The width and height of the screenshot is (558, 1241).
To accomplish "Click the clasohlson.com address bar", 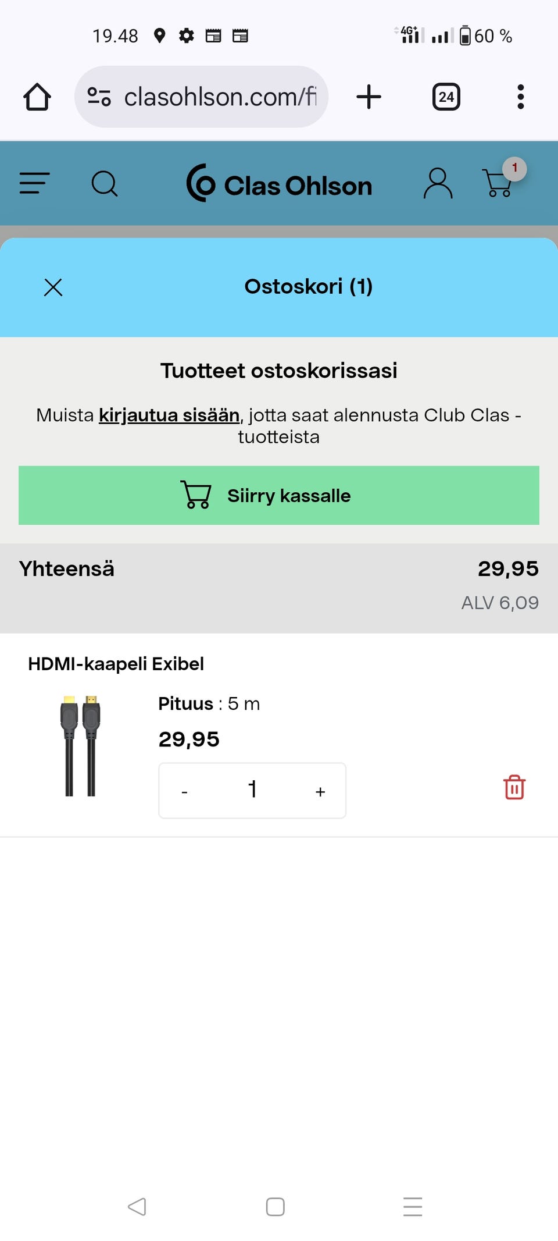I will pyautogui.click(x=220, y=97).
